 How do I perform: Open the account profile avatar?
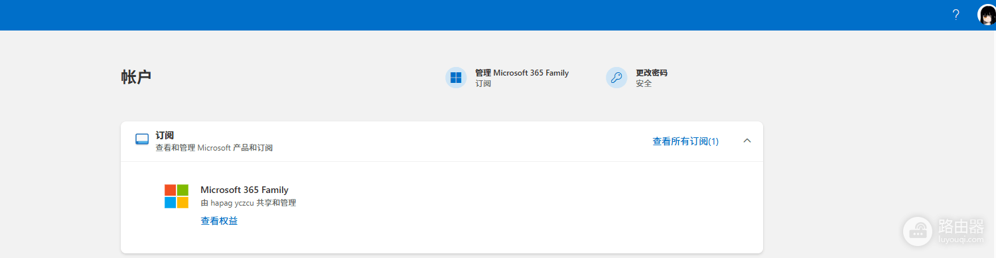pos(987,15)
